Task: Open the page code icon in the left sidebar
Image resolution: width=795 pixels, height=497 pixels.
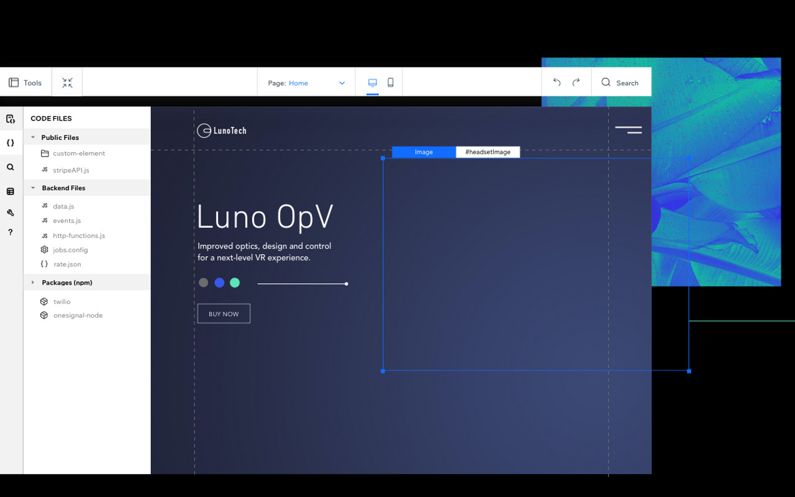Action: point(11,119)
